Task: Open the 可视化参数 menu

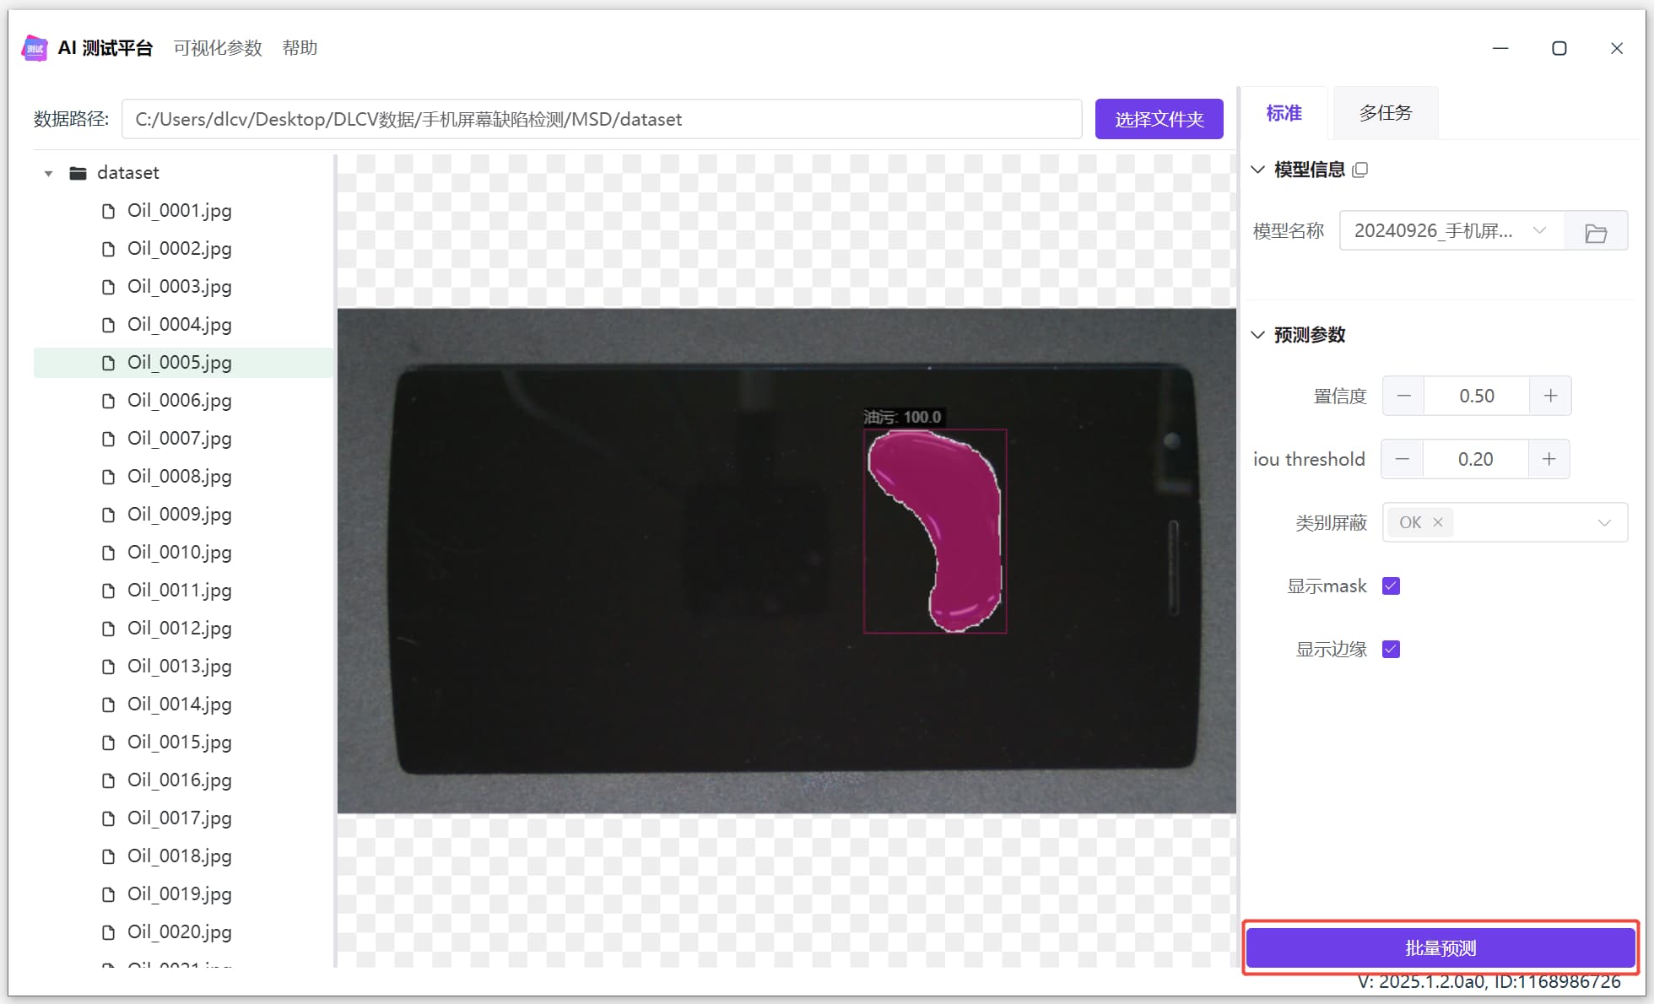Action: (x=218, y=48)
